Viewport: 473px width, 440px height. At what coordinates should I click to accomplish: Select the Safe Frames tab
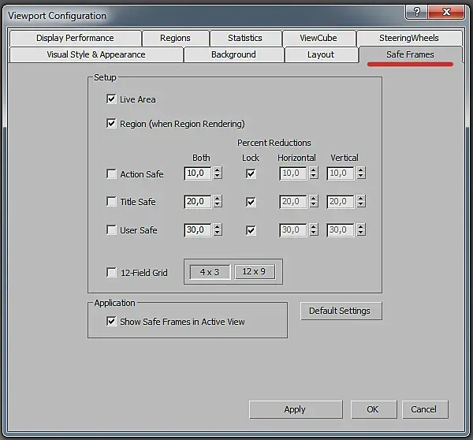(410, 54)
